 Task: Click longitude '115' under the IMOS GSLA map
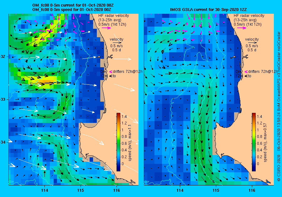coord(216,190)
